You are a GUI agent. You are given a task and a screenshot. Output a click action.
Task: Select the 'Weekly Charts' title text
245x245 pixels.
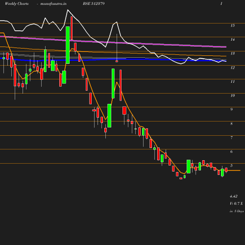point(17,3)
